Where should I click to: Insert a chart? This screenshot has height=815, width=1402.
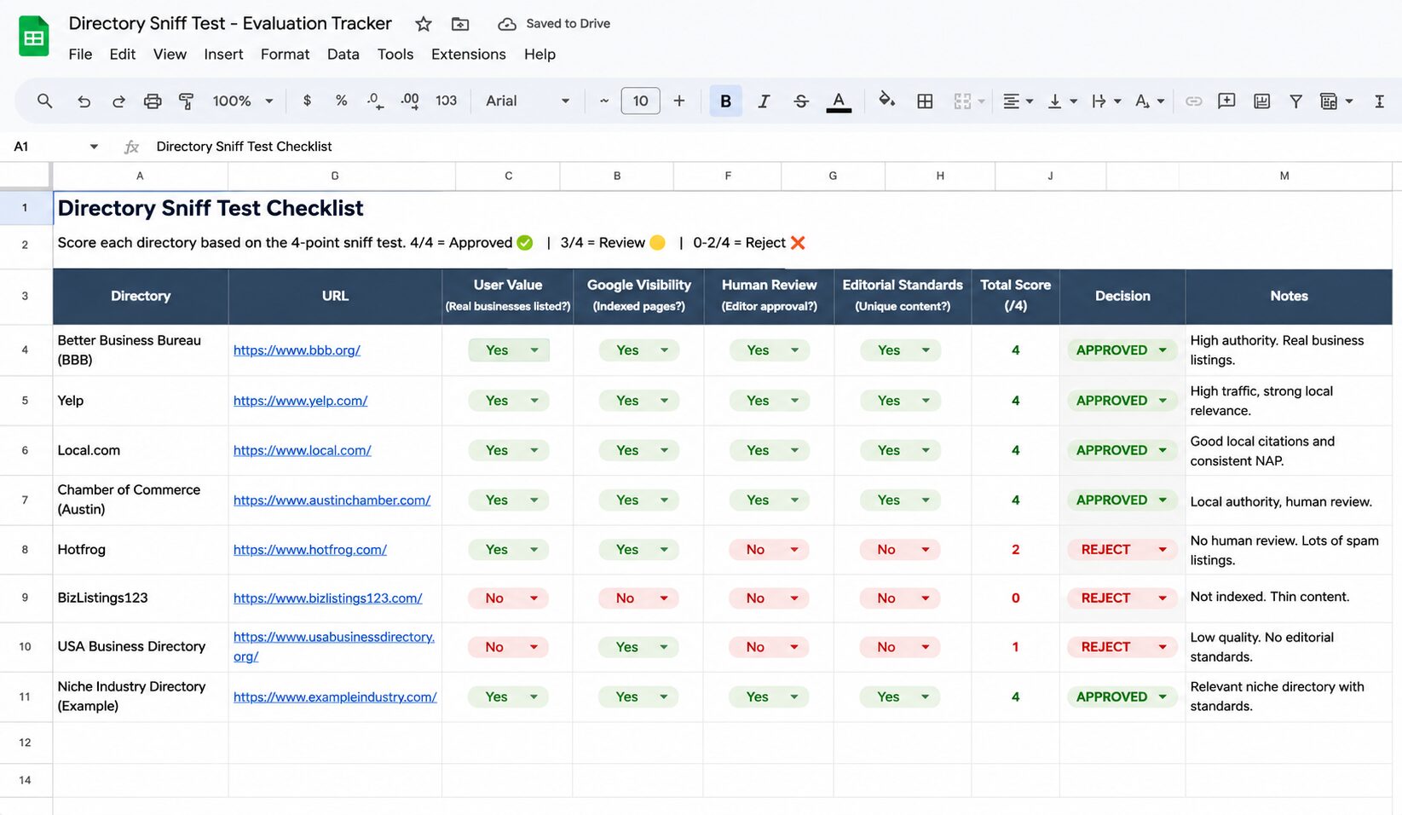pos(1261,101)
